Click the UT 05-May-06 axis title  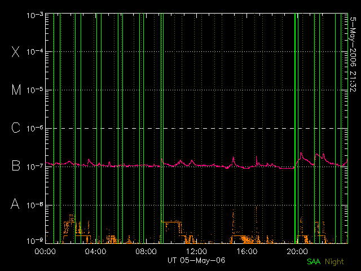(x=196, y=260)
